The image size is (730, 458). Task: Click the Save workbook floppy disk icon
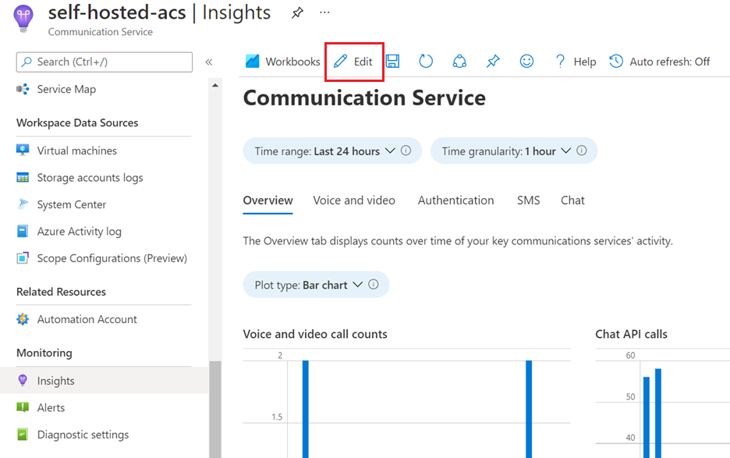coord(392,61)
